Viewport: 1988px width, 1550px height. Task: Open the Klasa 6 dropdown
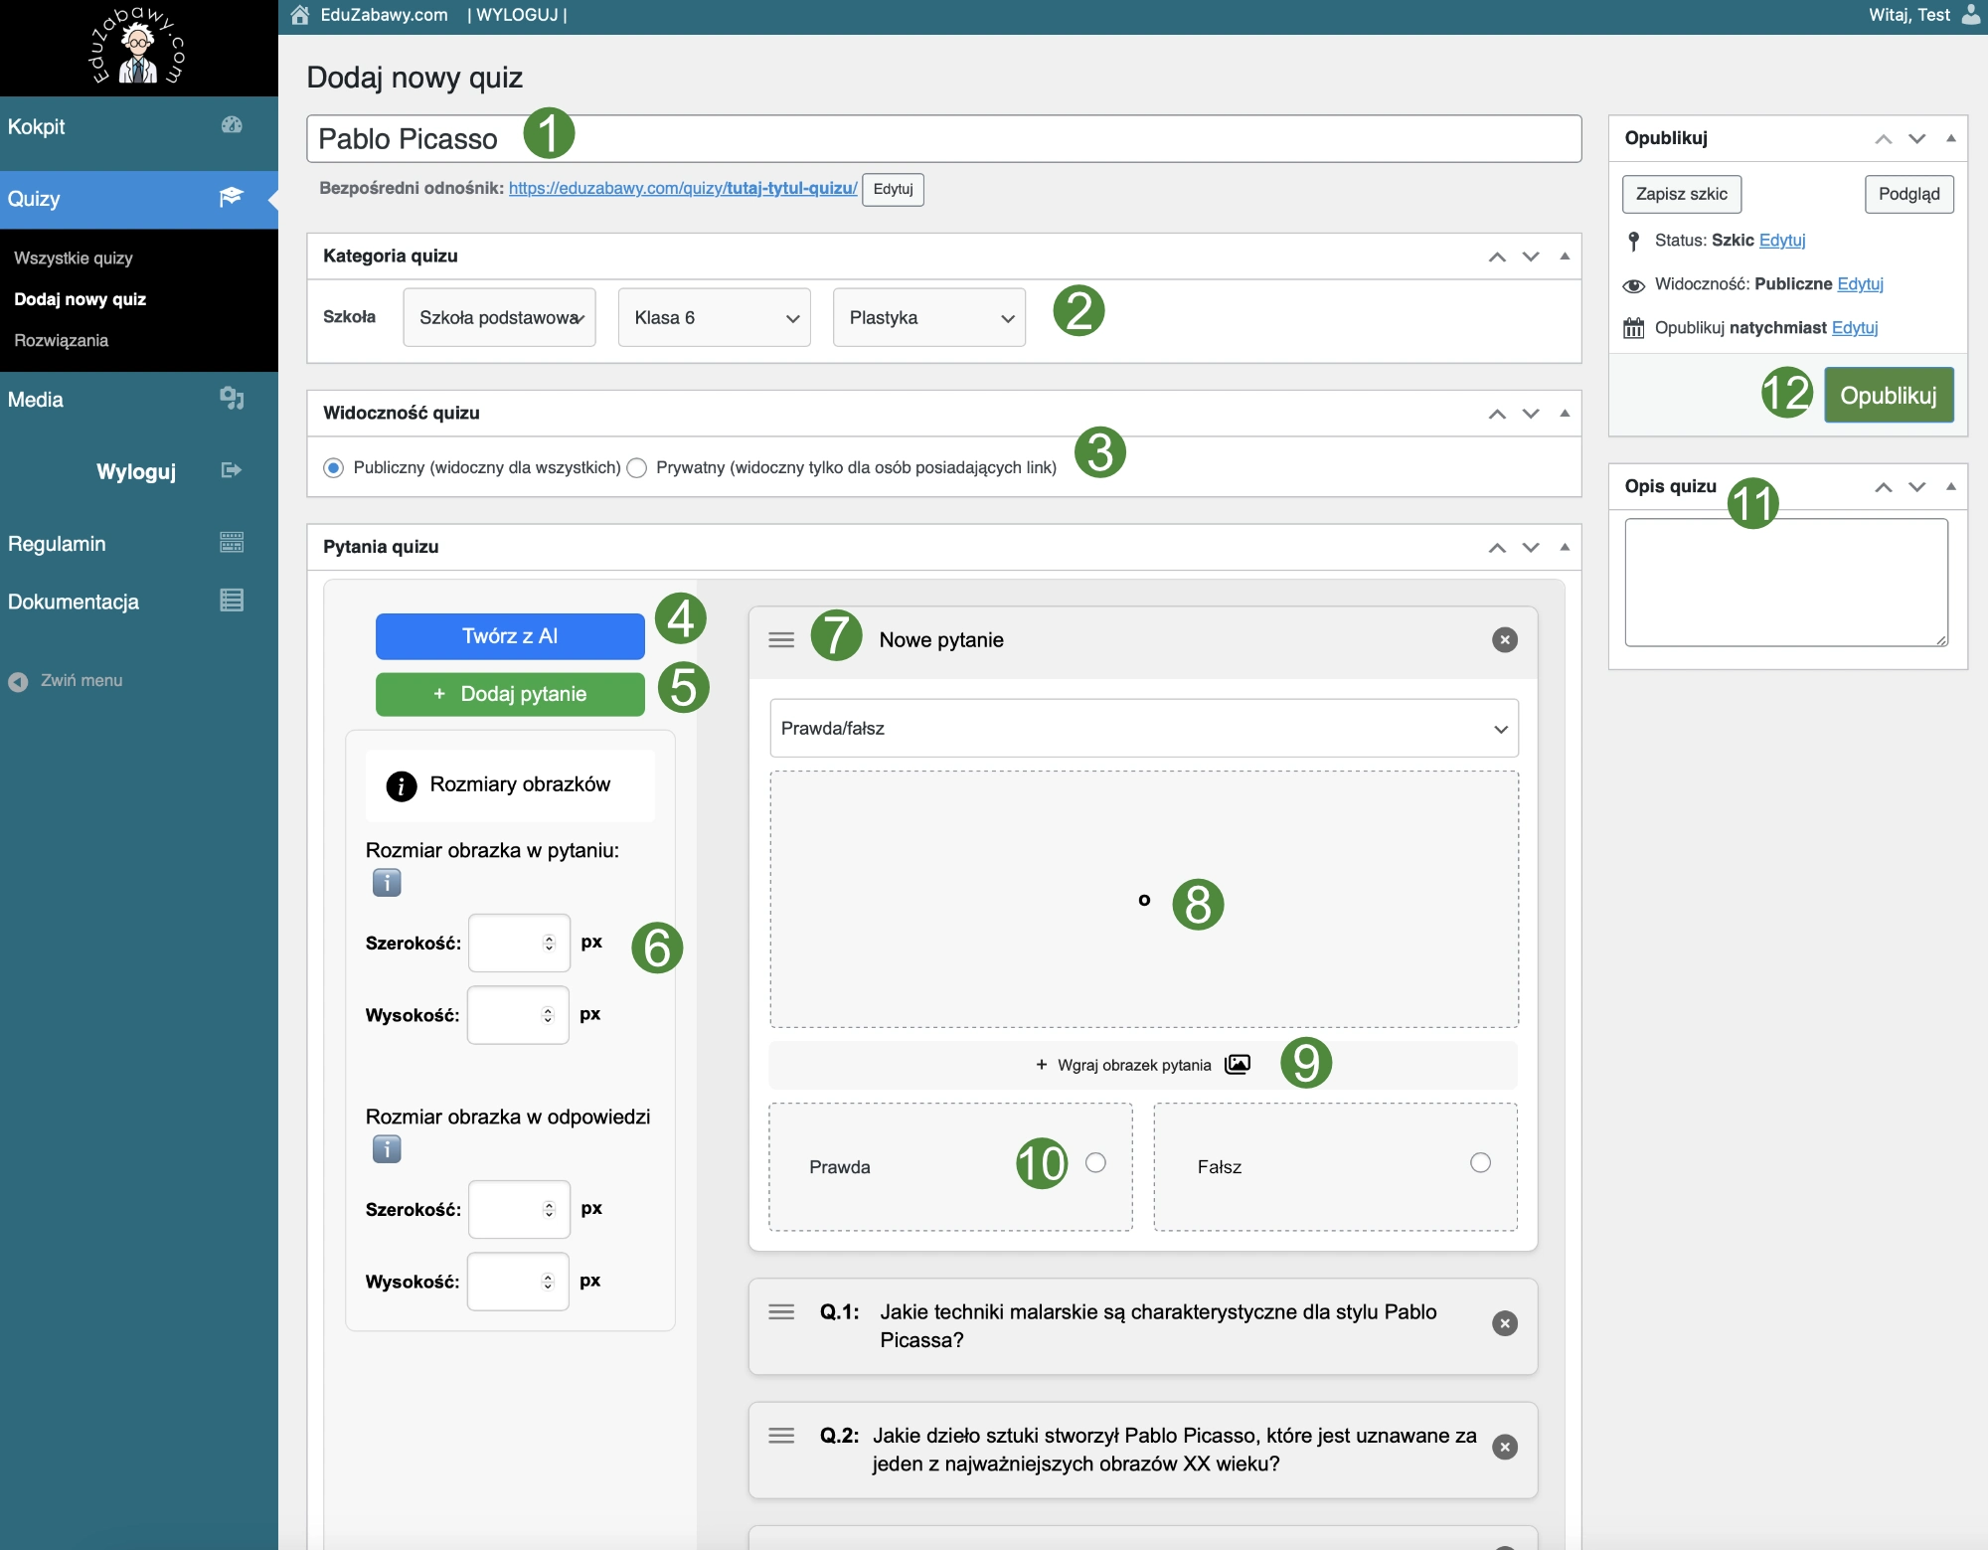(x=714, y=318)
